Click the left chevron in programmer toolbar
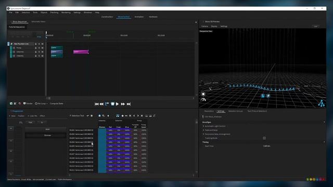Viewport: 333px width, 187px height. click(x=134, y=116)
